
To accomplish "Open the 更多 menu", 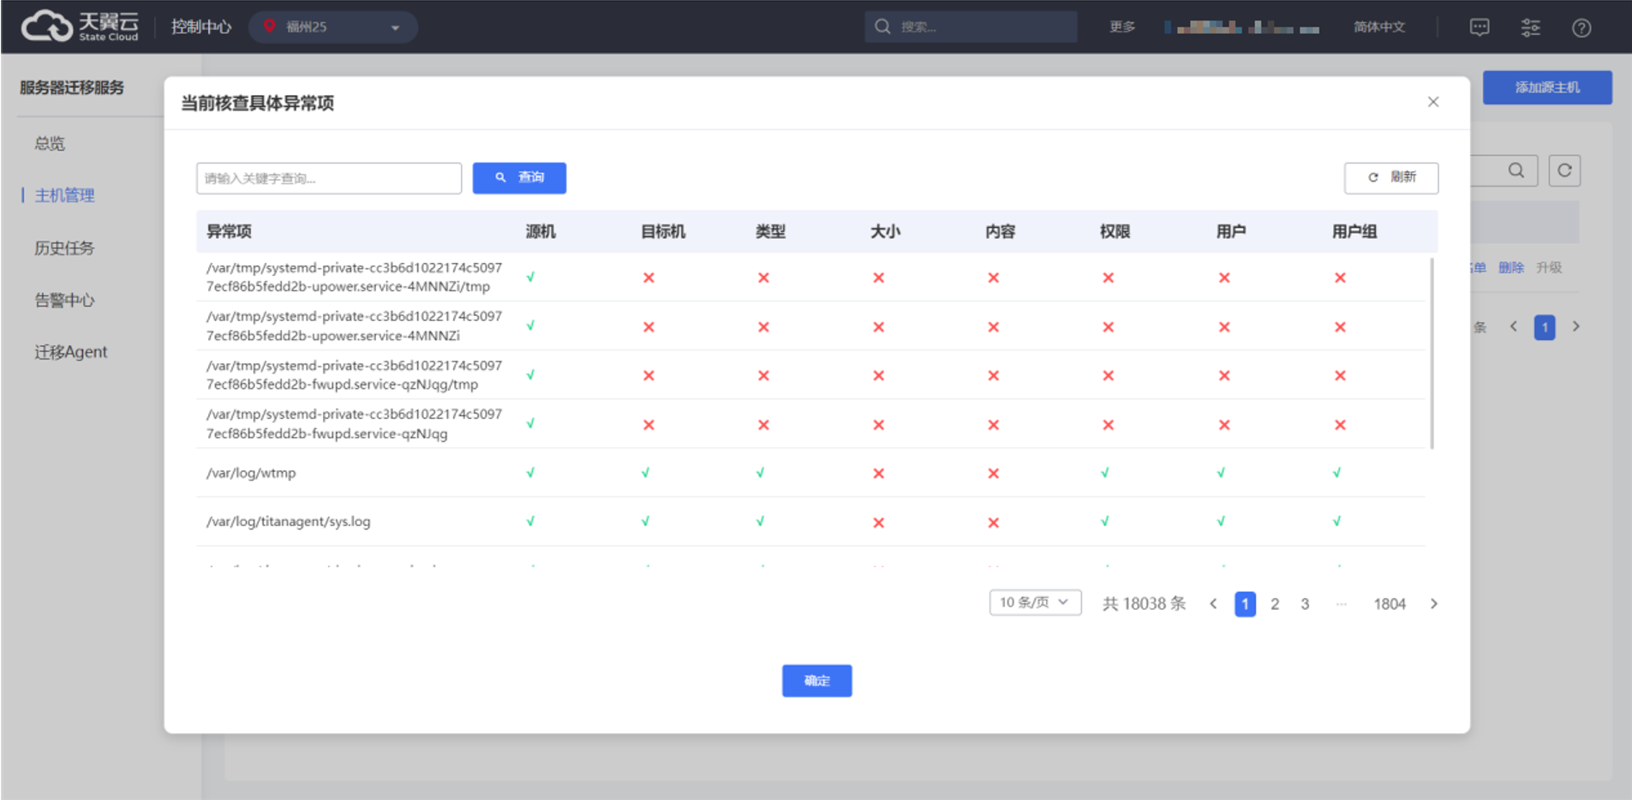I will click(x=1122, y=27).
